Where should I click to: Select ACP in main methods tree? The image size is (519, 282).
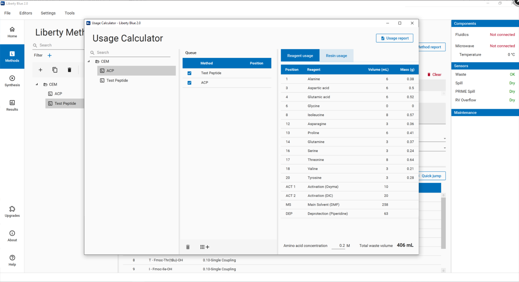[65, 94]
